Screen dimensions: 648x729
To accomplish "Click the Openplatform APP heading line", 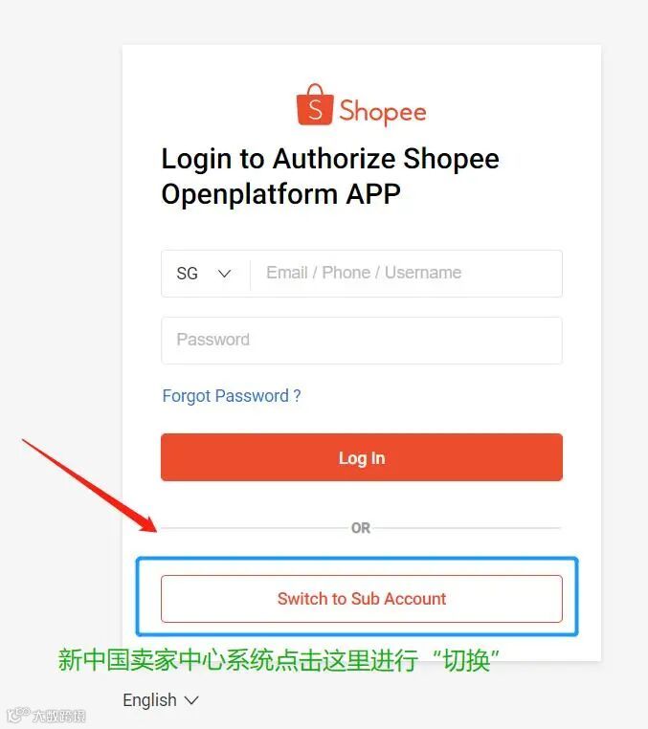I will click(280, 194).
